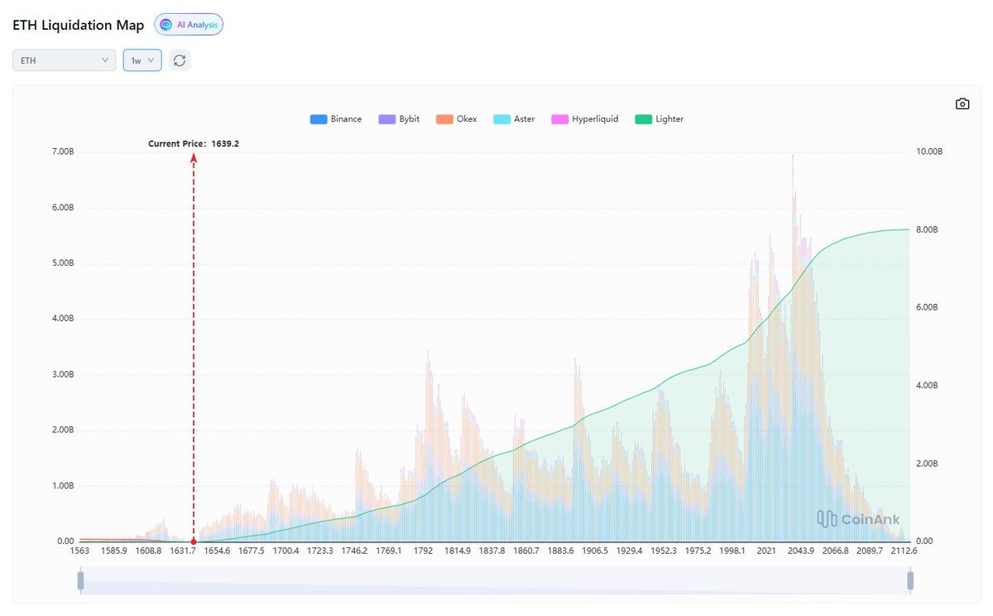Click the Current Price 1639.2 label
993x616 pixels.
[194, 143]
